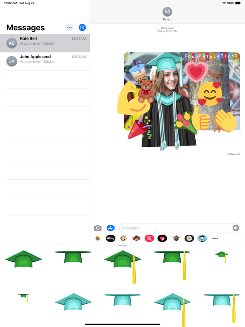Viewport: 245px width, 327px height.
Task: Open the daisy flower sticker app
Action: pyautogui.click(x=189, y=238)
